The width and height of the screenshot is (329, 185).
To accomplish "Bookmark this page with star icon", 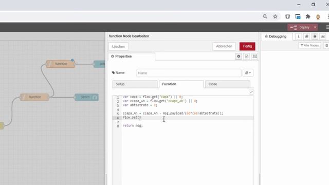I will click(275, 16).
